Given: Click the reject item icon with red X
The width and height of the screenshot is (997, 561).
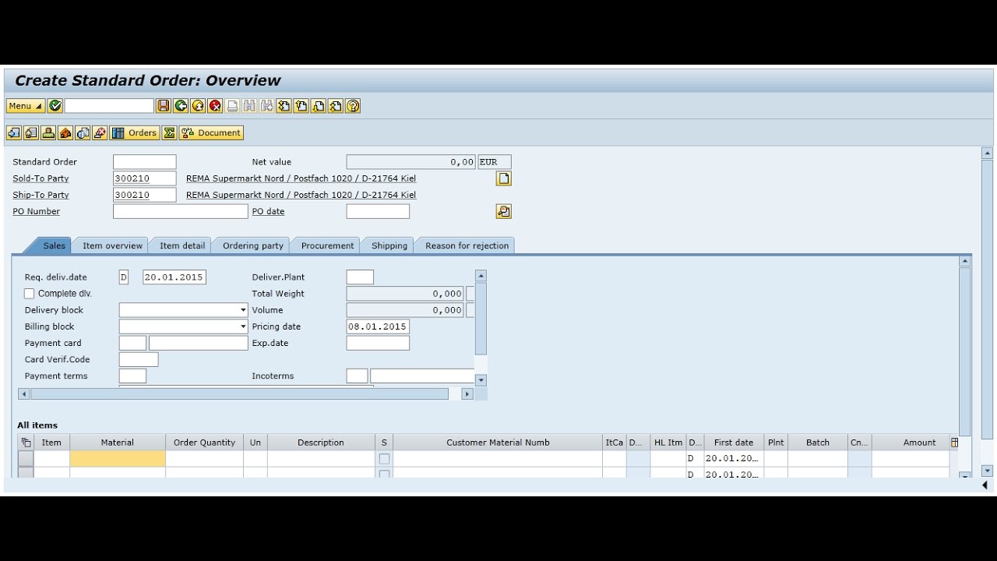Looking at the screenshot, I should coord(100,132).
